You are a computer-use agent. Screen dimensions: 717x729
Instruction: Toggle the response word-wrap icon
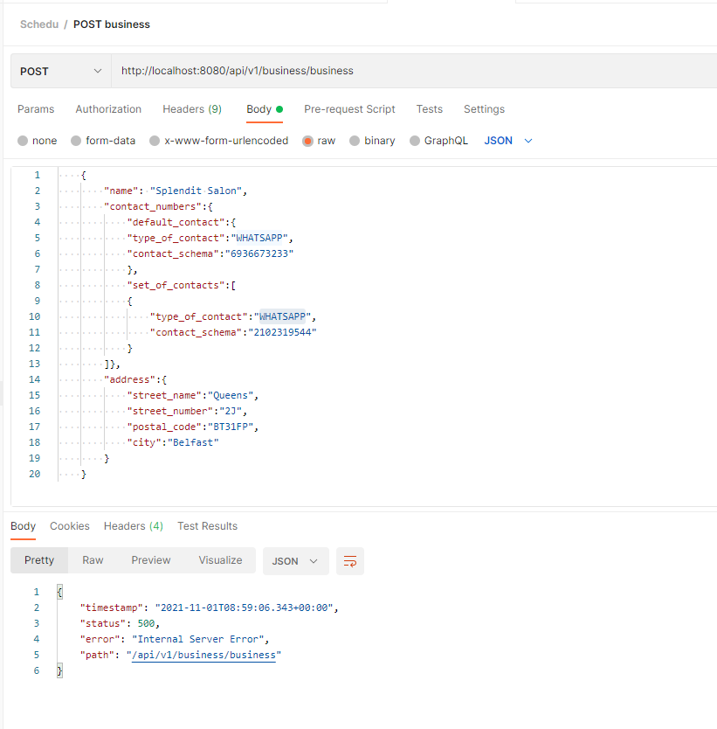349,561
